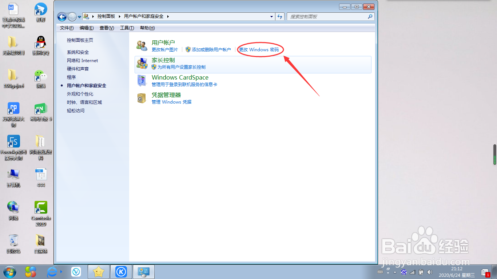The image size is (497, 279).
Task: Click the magnifier icon in search box
Action: click(x=370, y=17)
